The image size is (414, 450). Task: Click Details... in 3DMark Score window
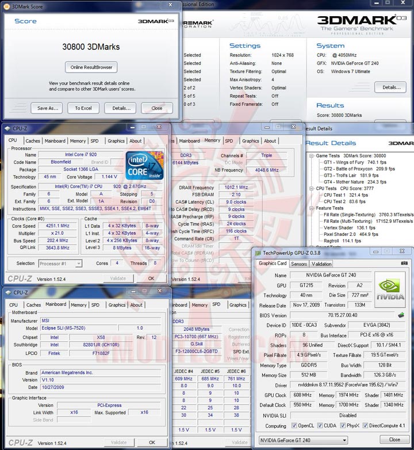[121, 108]
